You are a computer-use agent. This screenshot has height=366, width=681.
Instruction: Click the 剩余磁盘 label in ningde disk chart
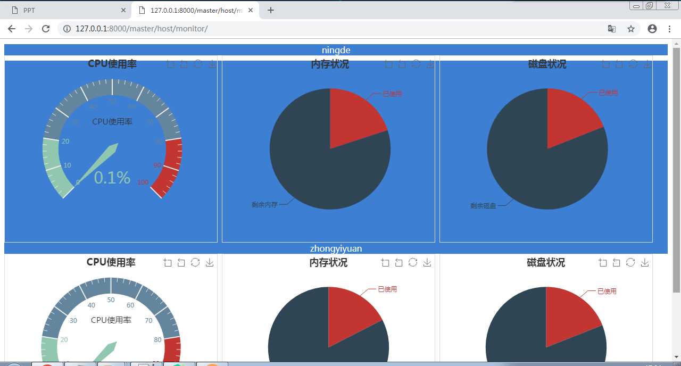pyautogui.click(x=483, y=205)
